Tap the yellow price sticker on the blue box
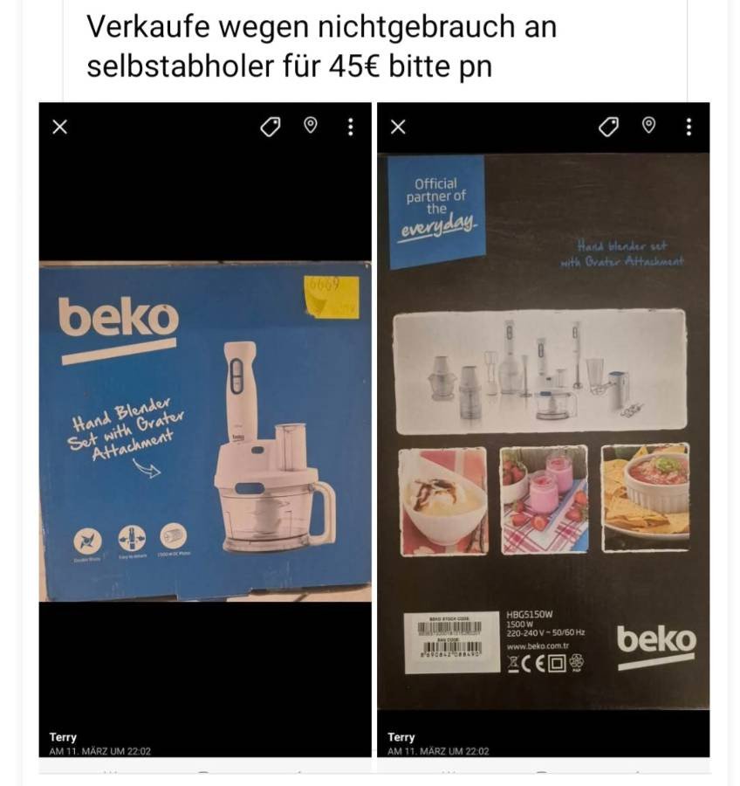 pos(332,297)
